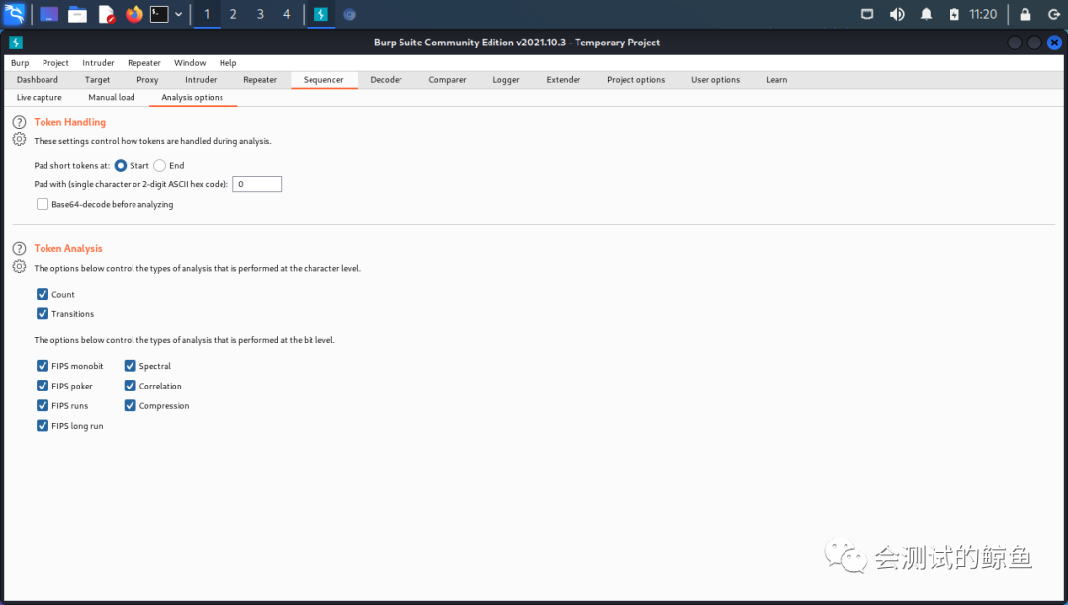
Task: Open Token Analysis help question-mark icon
Action: click(x=19, y=248)
